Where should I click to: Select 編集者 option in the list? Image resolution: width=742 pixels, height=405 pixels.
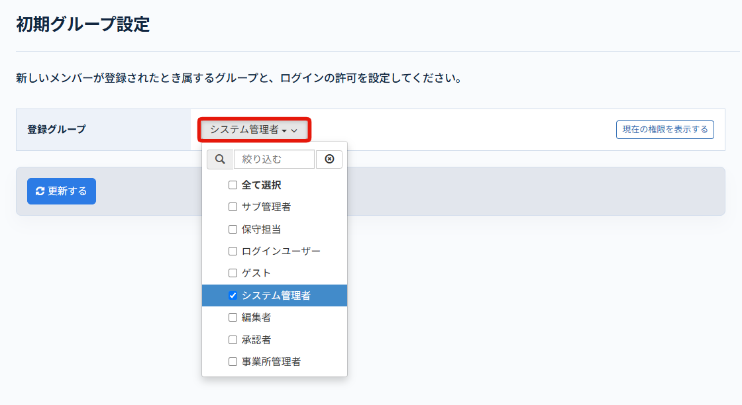coord(256,318)
